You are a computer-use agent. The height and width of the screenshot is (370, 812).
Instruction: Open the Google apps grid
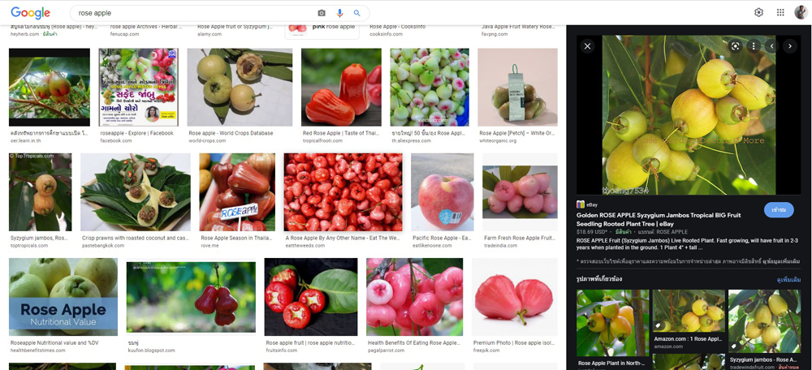tap(780, 12)
